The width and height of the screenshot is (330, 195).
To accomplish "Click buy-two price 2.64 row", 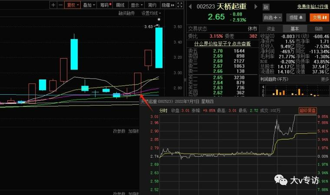I will (222, 83).
